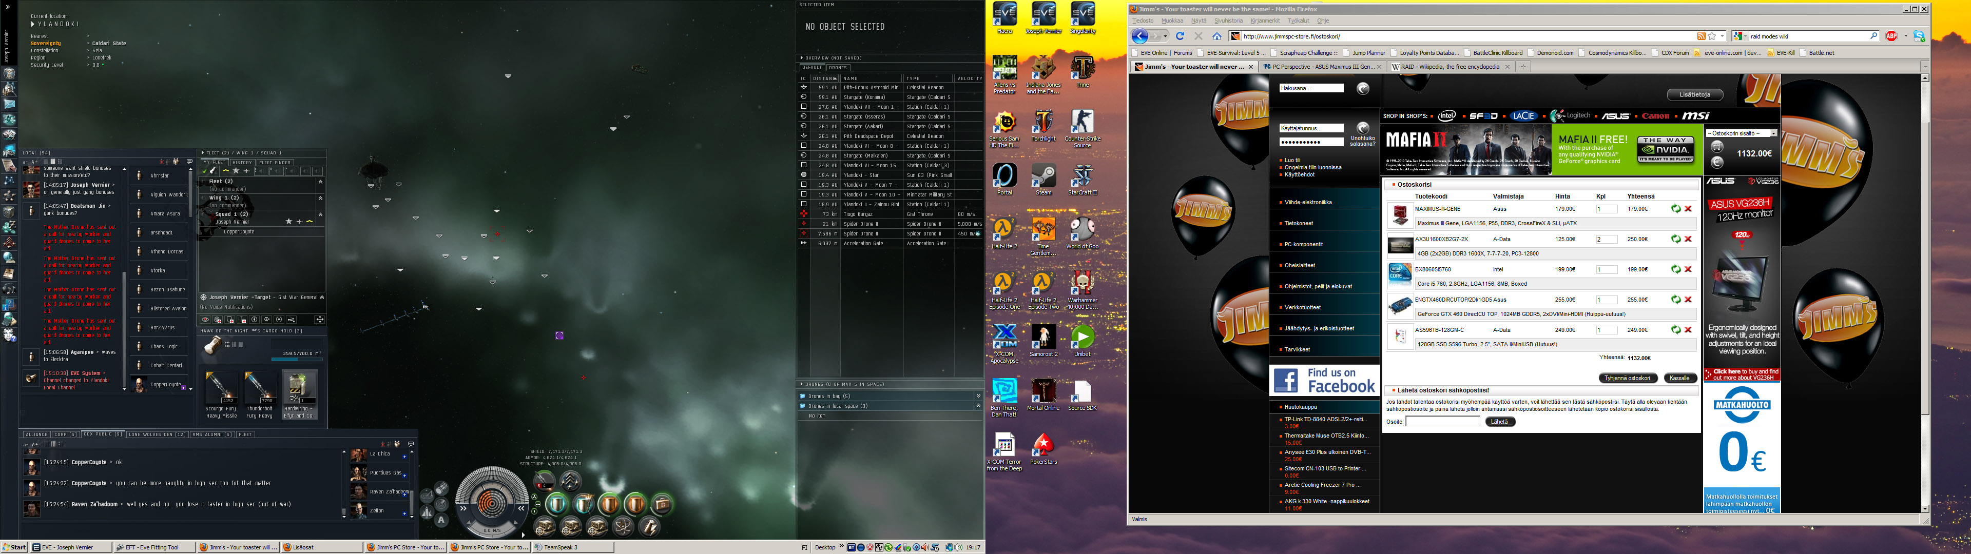Click bookmark star in the address bar
The width and height of the screenshot is (1971, 554).
coord(1711,36)
